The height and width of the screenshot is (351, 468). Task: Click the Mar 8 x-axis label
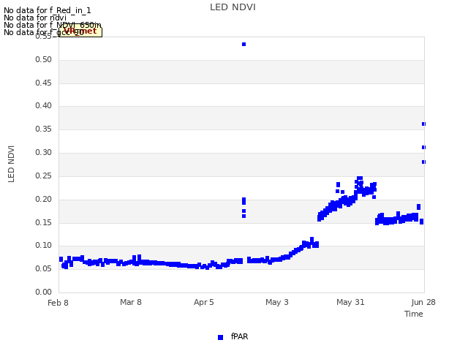131,302
